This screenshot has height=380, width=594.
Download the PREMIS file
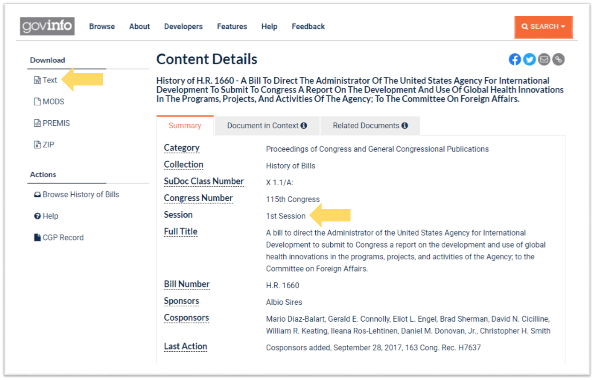click(56, 123)
